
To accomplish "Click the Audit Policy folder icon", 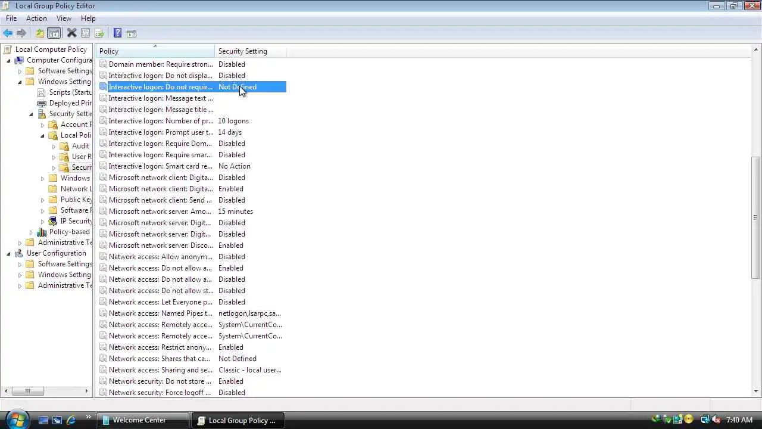I will 64,146.
